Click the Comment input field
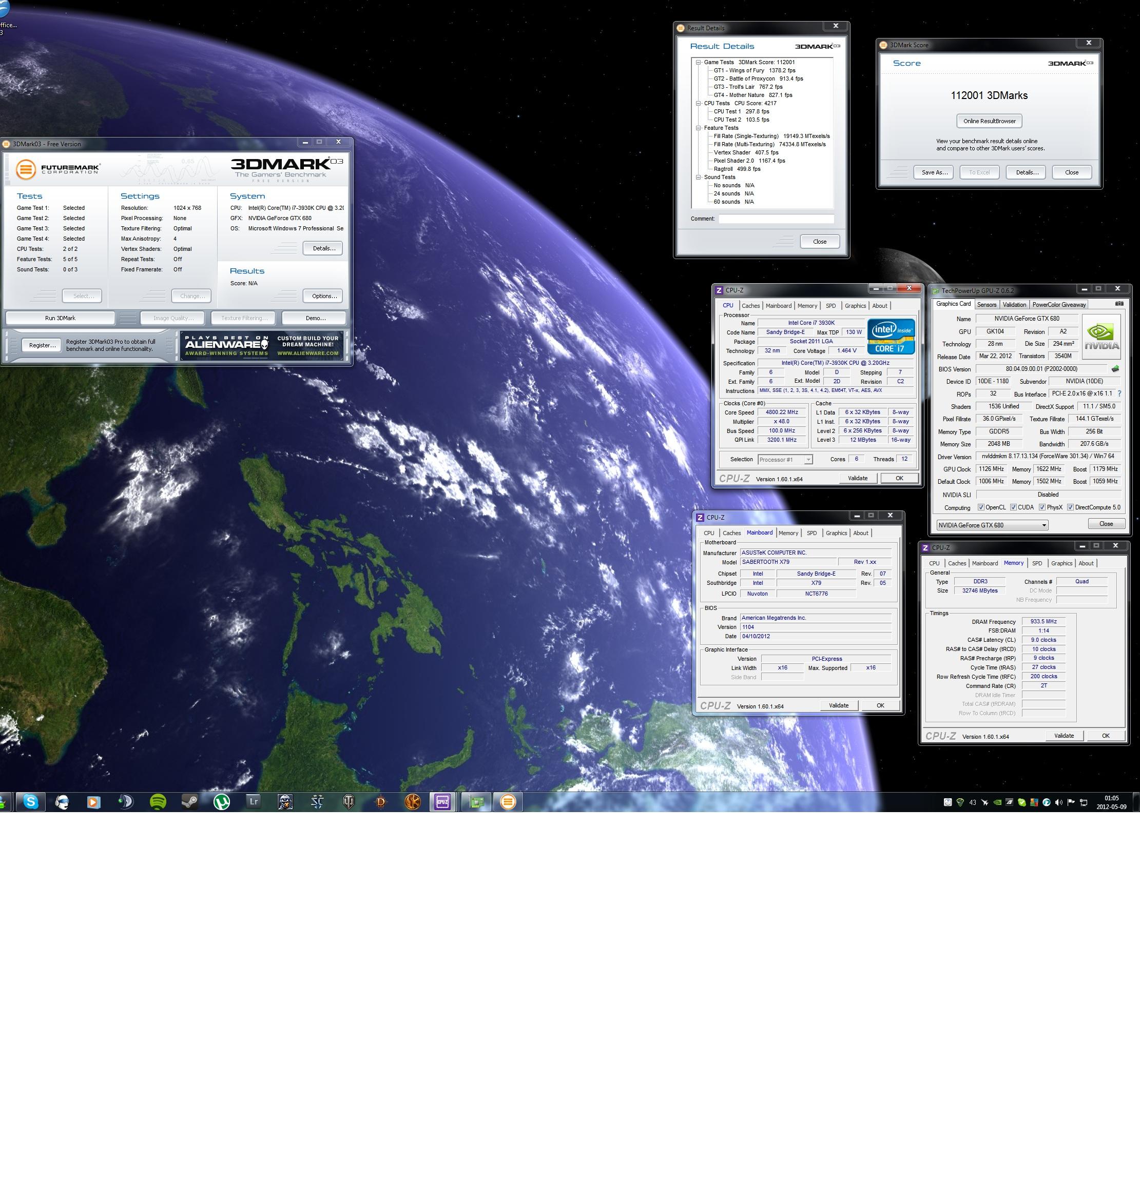The height and width of the screenshot is (1182, 1140). pyautogui.click(x=776, y=219)
